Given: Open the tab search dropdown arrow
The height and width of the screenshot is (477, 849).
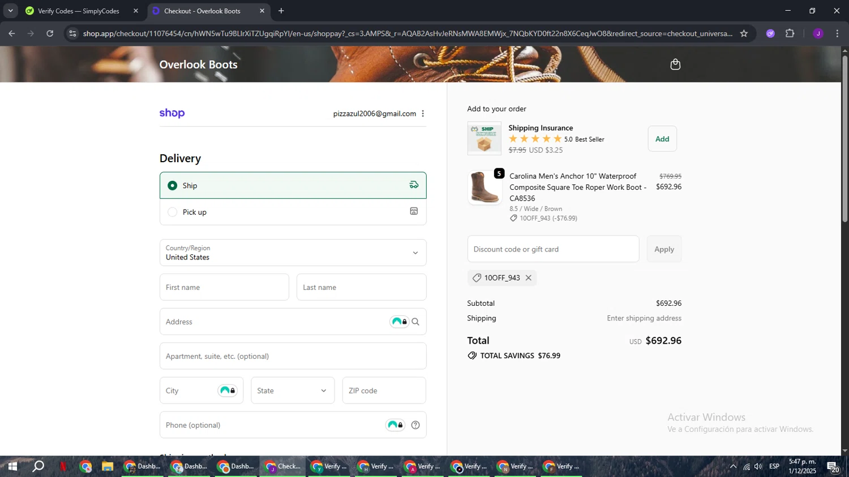Looking at the screenshot, I should coord(10,11).
